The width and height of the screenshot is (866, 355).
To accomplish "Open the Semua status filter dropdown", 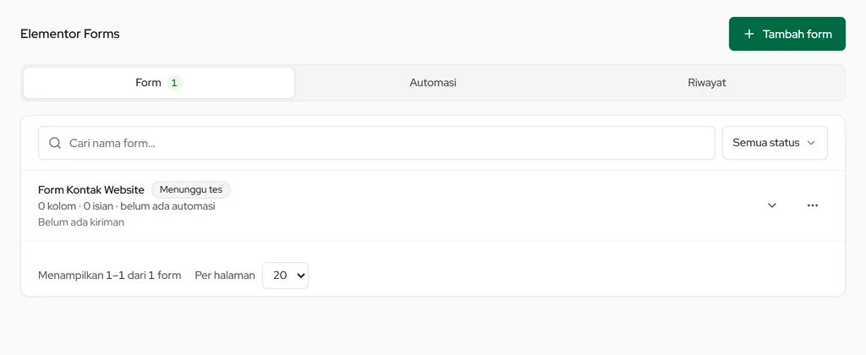I will coord(775,143).
